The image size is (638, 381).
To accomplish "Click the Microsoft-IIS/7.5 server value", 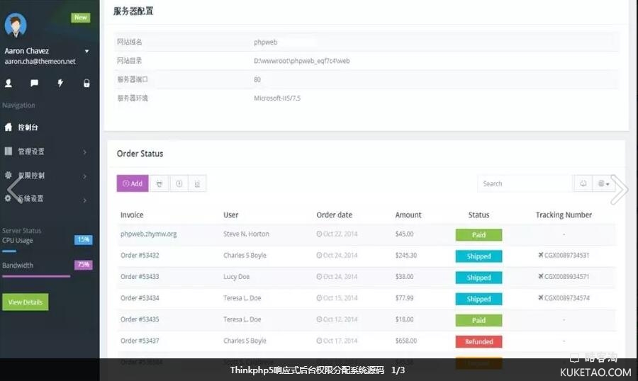I will [277, 98].
